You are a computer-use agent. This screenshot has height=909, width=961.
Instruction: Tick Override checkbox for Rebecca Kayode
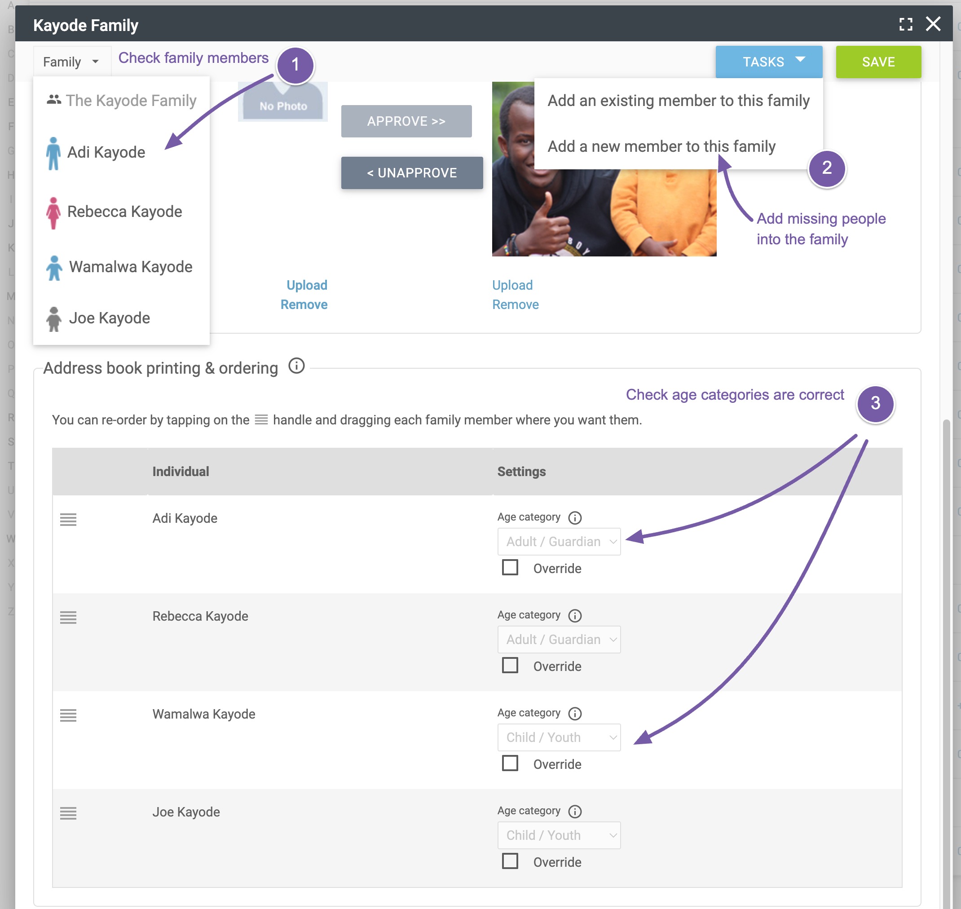pos(510,665)
